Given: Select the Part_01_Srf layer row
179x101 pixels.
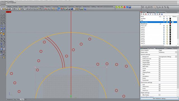Looking at the screenshot, I should tap(159, 26).
